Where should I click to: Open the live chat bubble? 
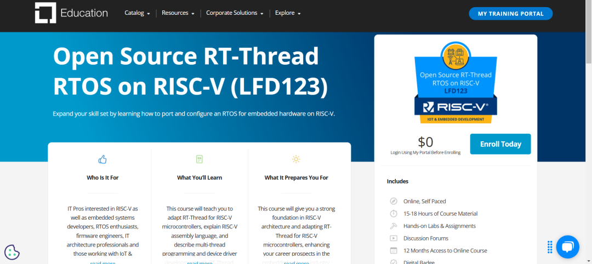[x=567, y=246]
